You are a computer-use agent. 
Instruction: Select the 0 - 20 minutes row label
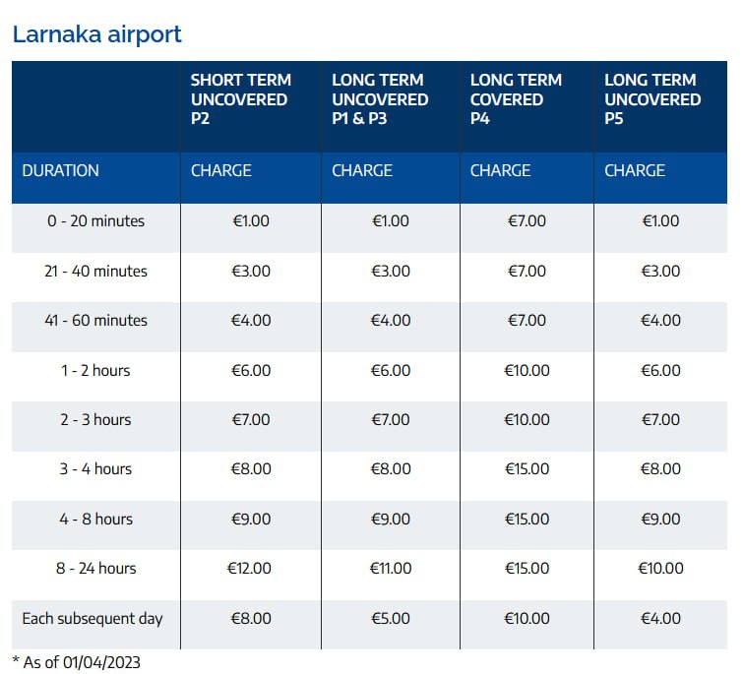coord(95,221)
